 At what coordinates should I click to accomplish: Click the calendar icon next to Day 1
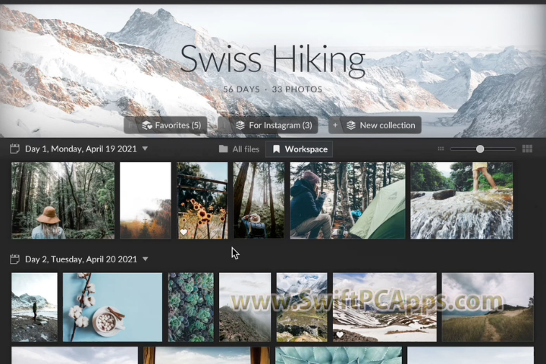pos(14,149)
